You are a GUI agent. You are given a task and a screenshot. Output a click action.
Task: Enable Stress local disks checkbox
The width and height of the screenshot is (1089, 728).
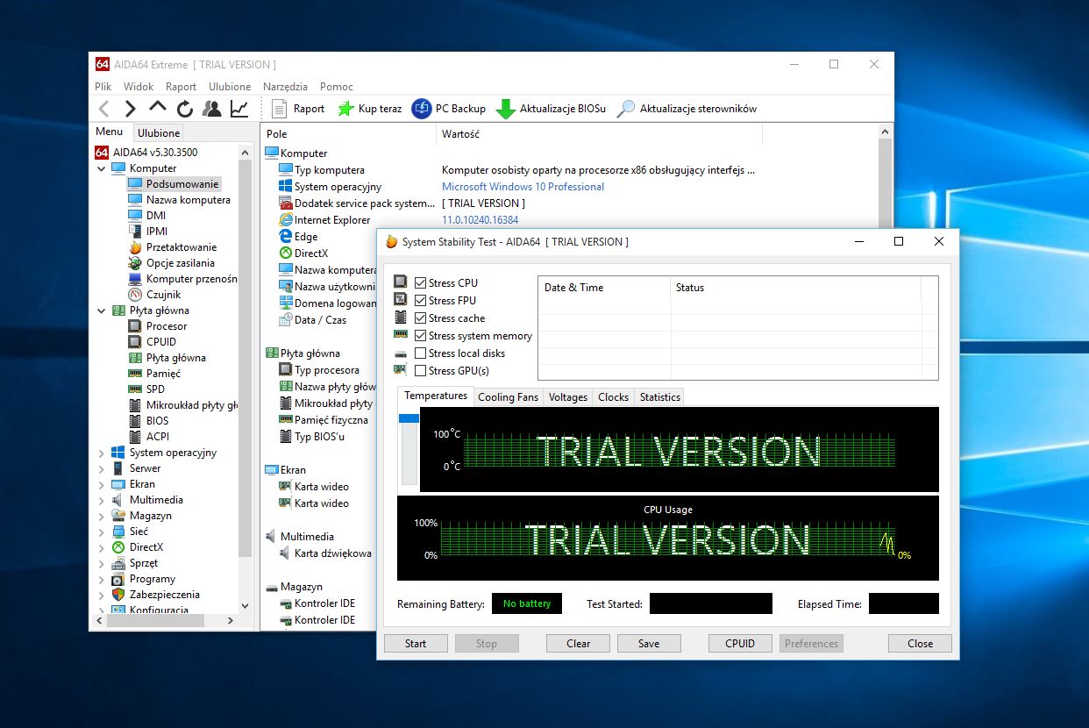(x=421, y=353)
